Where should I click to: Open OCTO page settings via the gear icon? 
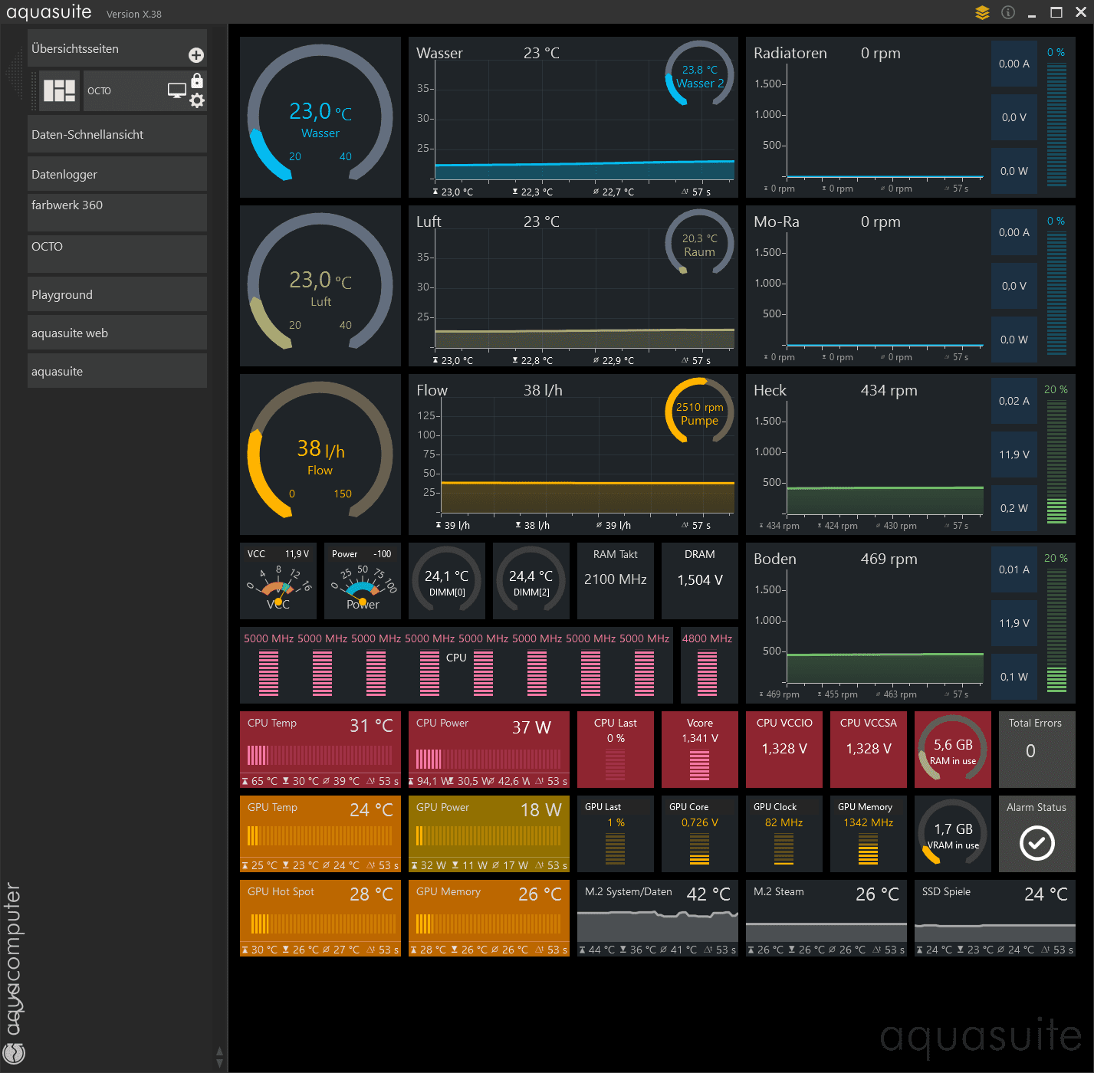pyautogui.click(x=197, y=100)
